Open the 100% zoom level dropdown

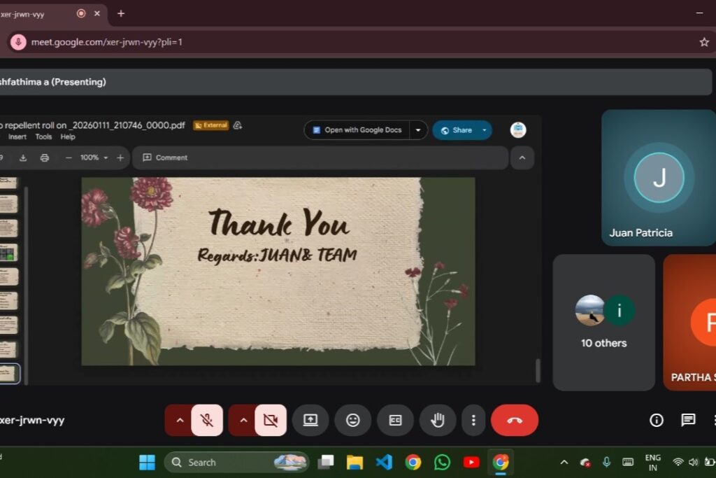tap(94, 157)
